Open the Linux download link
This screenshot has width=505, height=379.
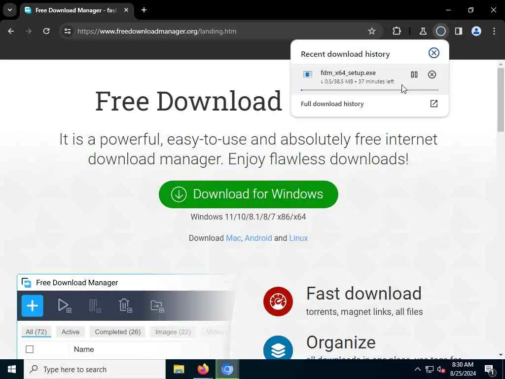(x=298, y=238)
